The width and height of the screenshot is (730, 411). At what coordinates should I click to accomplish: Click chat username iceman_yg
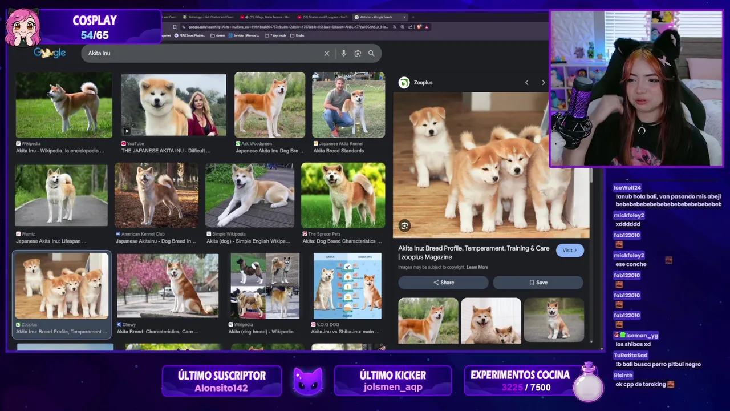point(642,335)
